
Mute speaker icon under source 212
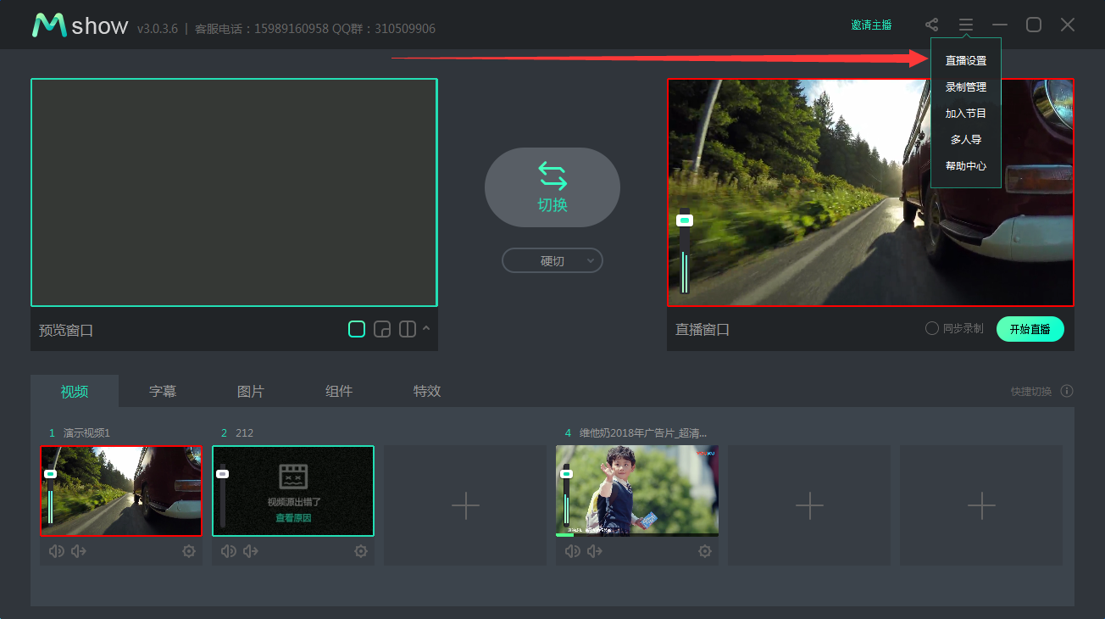229,551
